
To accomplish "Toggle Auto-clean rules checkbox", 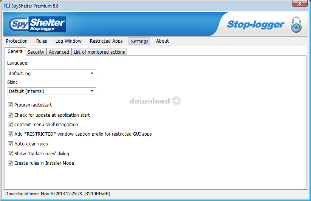I will pyautogui.click(x=10, y=144).
